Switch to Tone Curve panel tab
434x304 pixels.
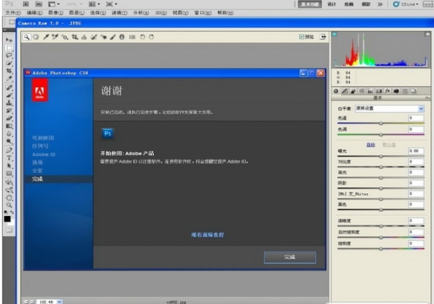(345, 91)
